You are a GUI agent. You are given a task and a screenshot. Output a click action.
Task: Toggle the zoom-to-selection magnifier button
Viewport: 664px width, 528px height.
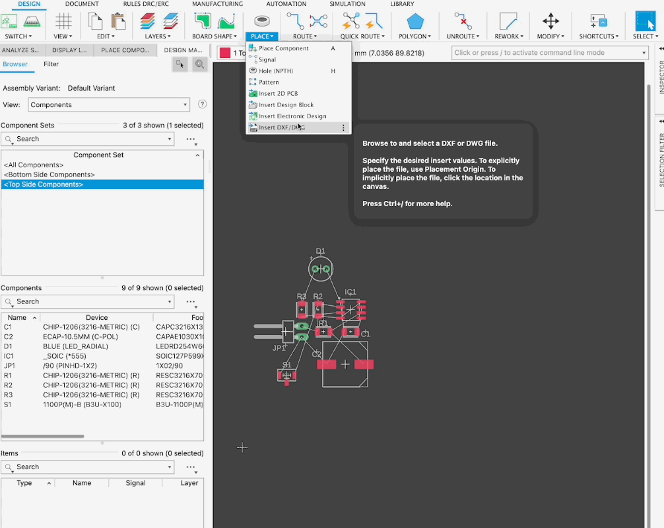click(x=199, y=64)
